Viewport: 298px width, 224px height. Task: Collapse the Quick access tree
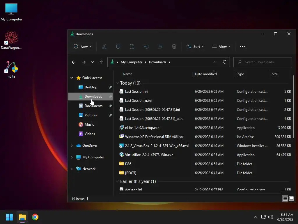(72, 78)
